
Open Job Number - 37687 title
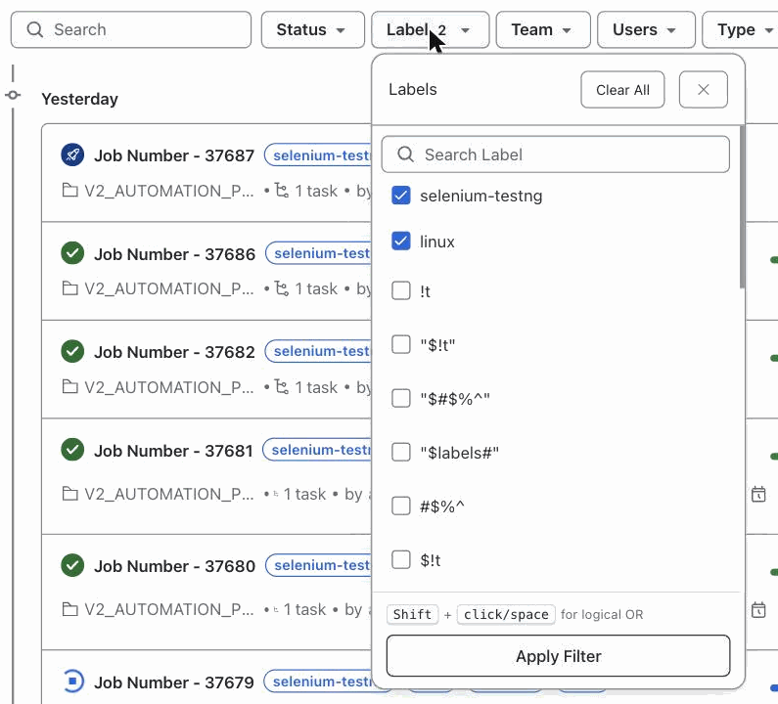coord(174,155)
